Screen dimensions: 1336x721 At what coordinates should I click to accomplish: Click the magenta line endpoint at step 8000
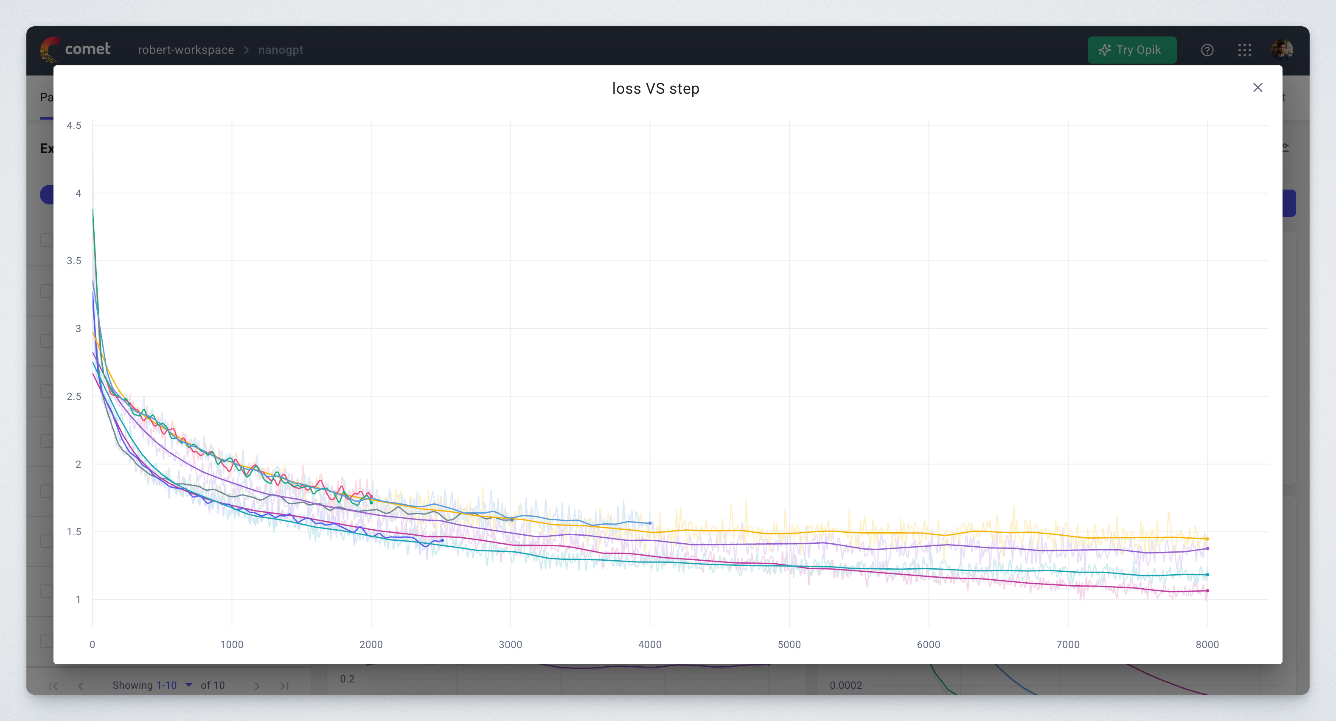1207,591
